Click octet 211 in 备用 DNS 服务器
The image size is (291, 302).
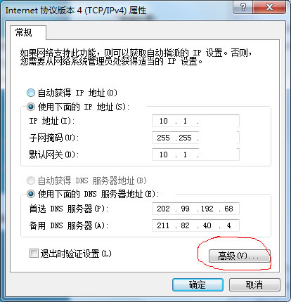(x=163, y=225)
